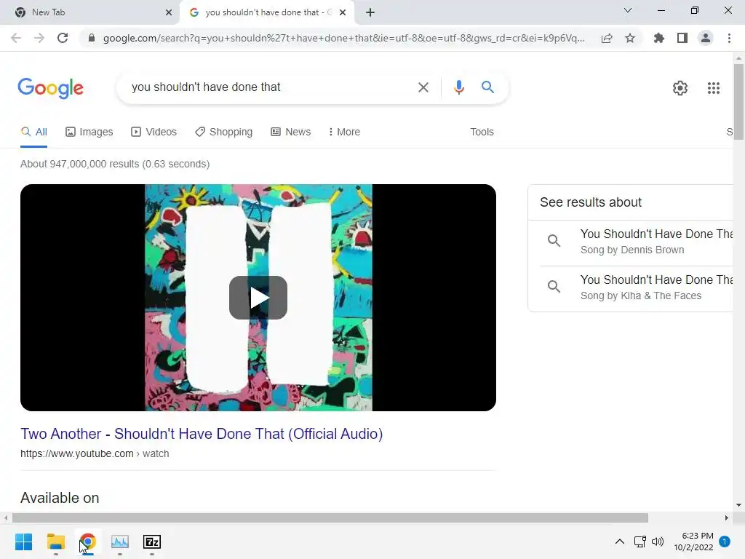Open tab search chevron in title bar
The height and width of the screenshot is (559, 745).
click(628, 10)
